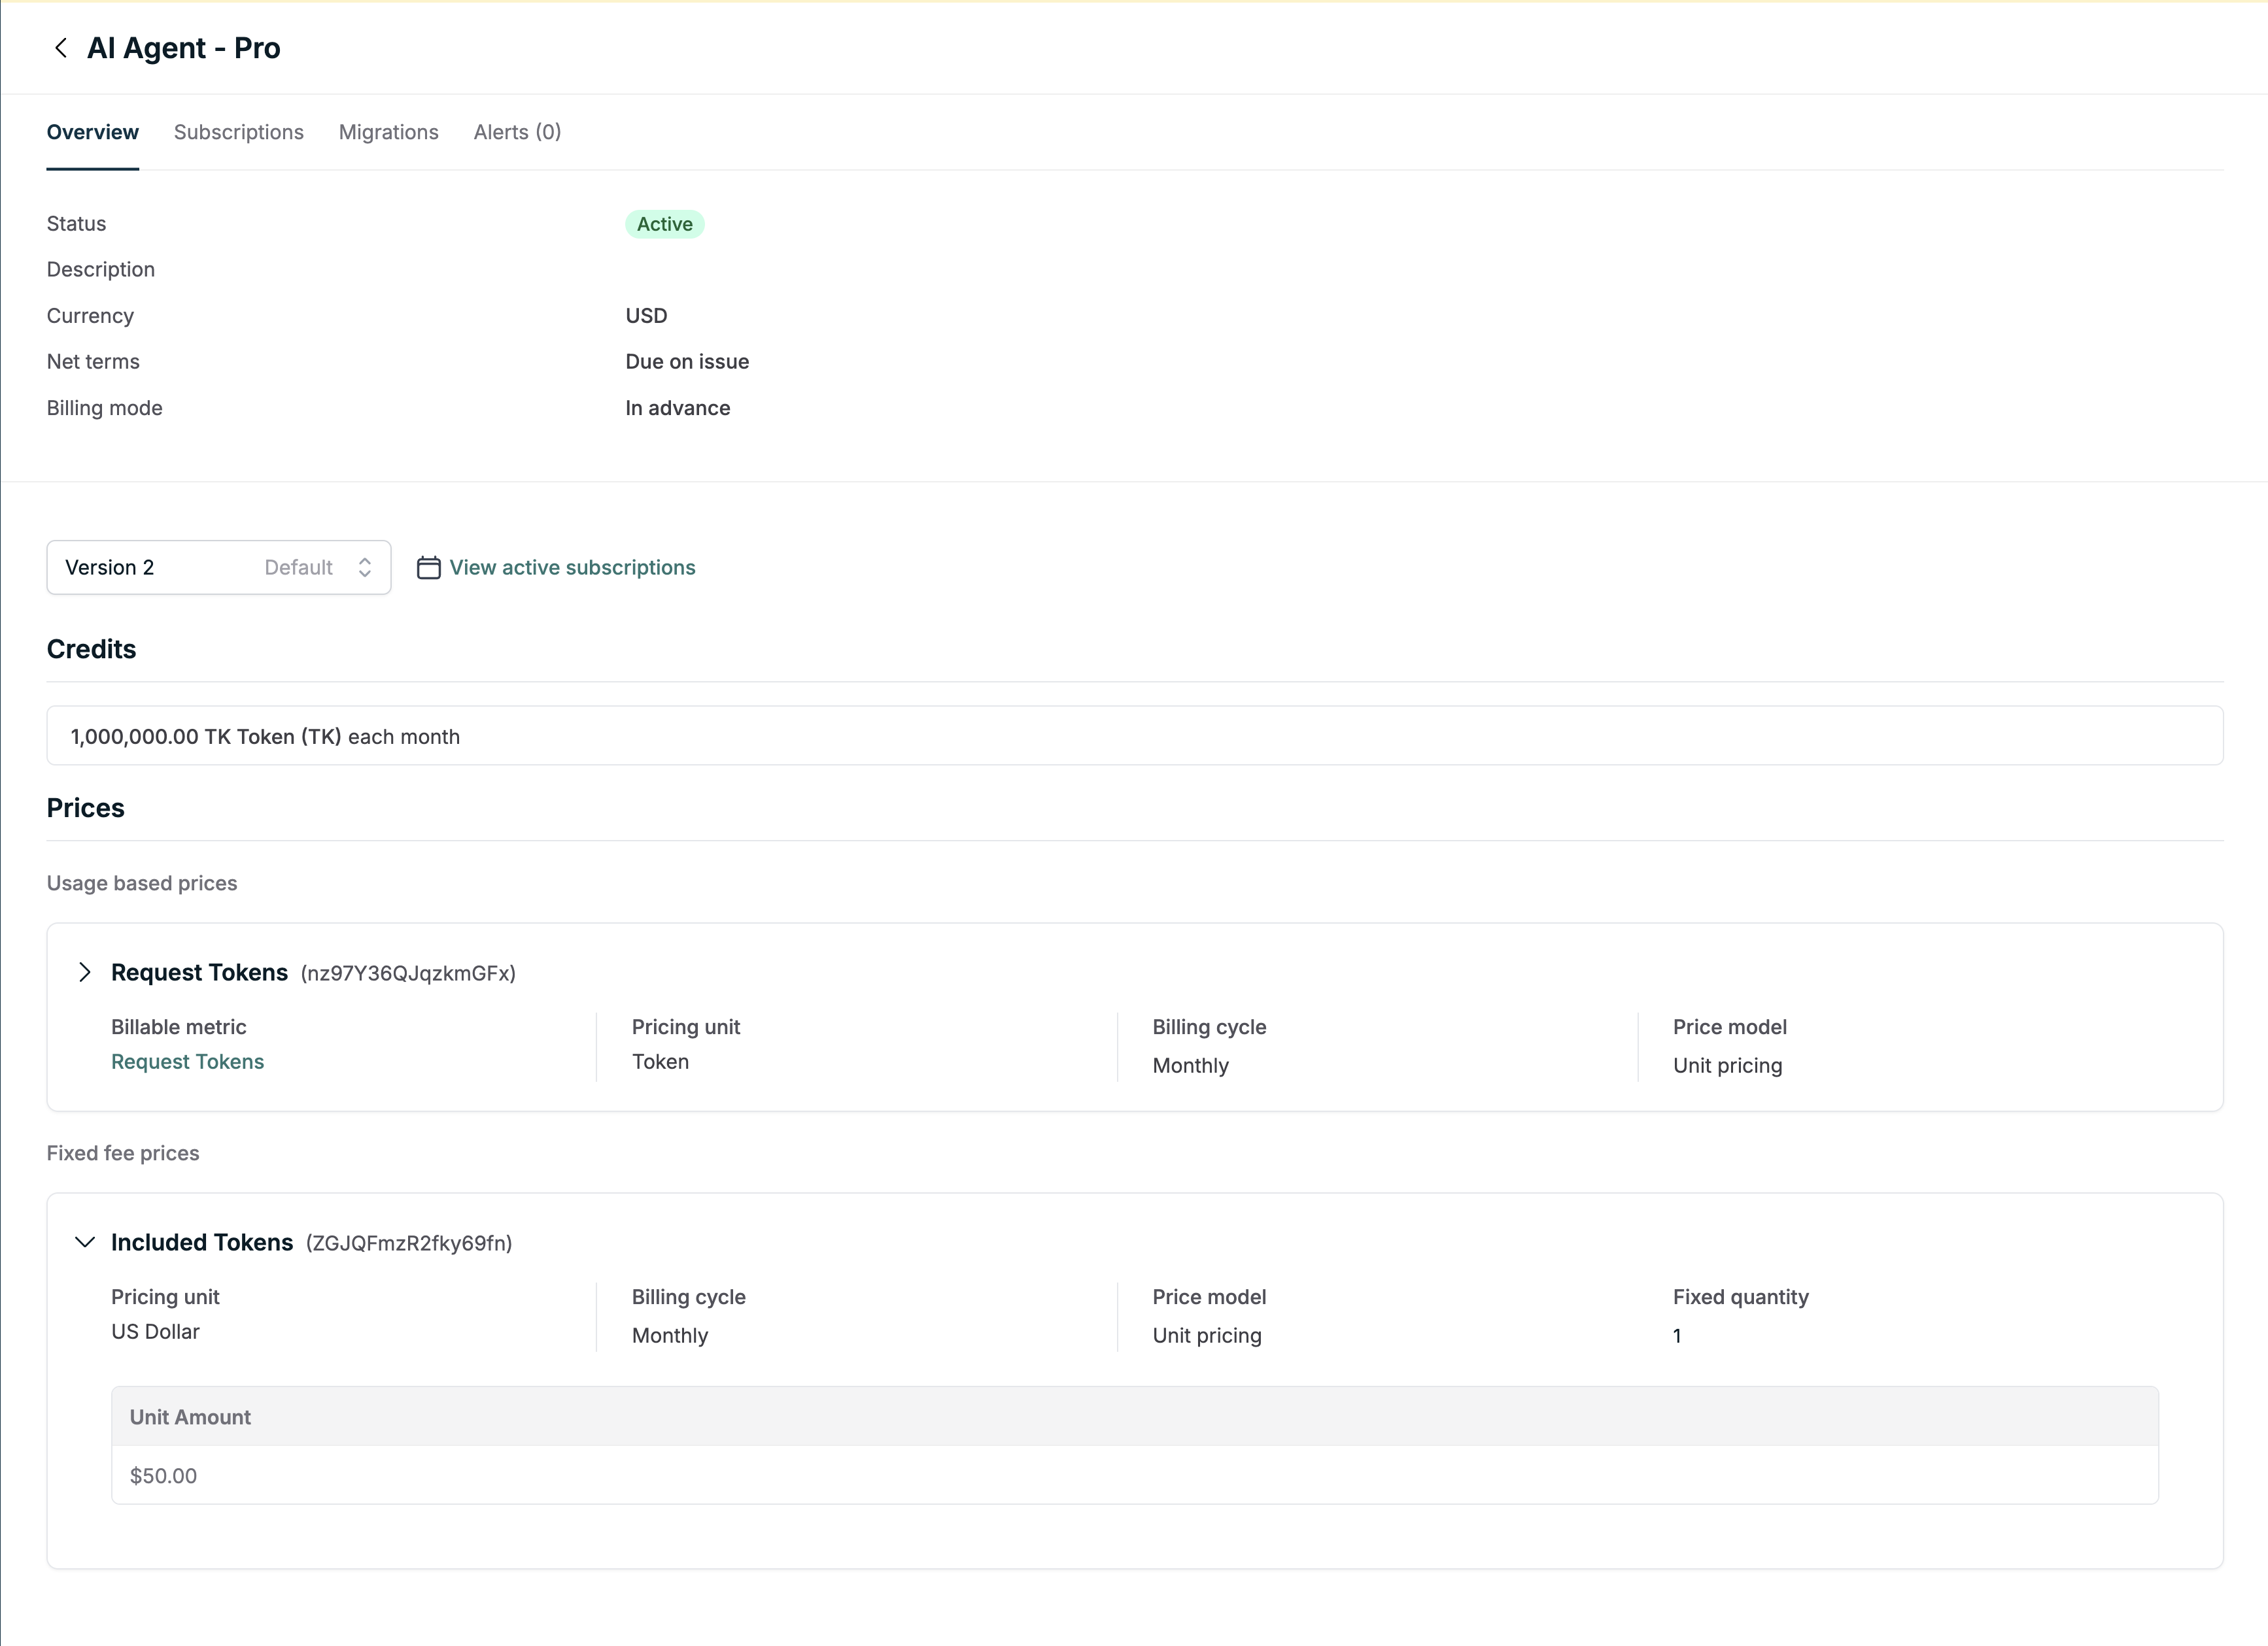Collapse the Included Tokens price row
2268x1646 pixels.
click(85, 1242)
